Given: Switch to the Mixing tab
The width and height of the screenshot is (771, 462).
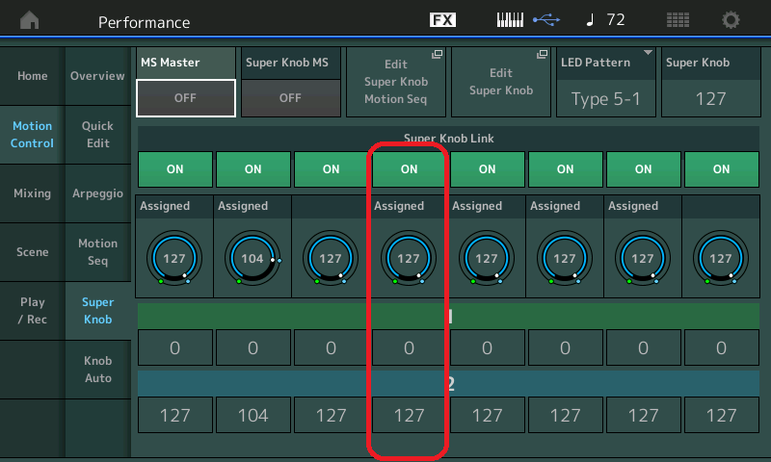Looking at the screenshot, I should [32, 193].
